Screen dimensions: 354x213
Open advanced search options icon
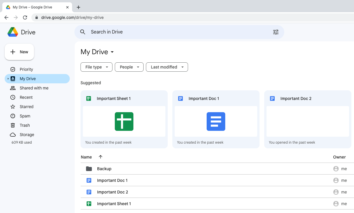276,32
